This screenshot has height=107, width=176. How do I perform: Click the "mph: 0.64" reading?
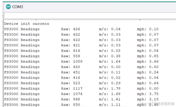(148, 83)
